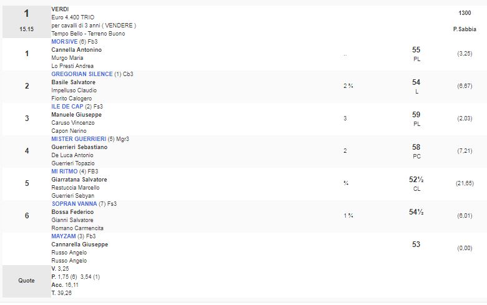Open the MISTER GUERRIERI horse page
The width and height of the screenshot is (487, 305).
click(x=79, y=138)
